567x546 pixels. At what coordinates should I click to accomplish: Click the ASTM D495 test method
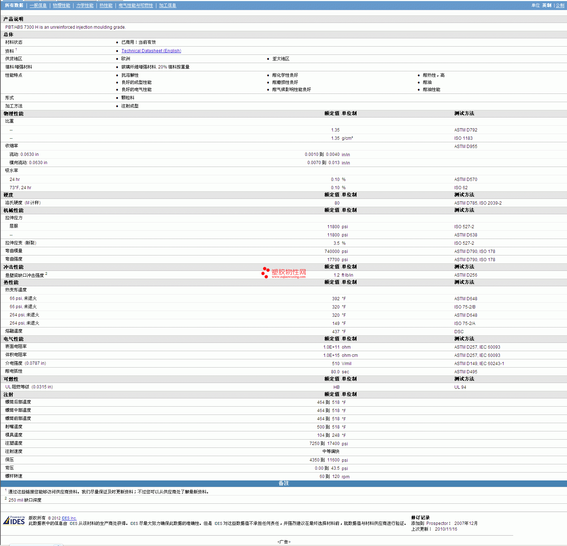click(466, 372)
